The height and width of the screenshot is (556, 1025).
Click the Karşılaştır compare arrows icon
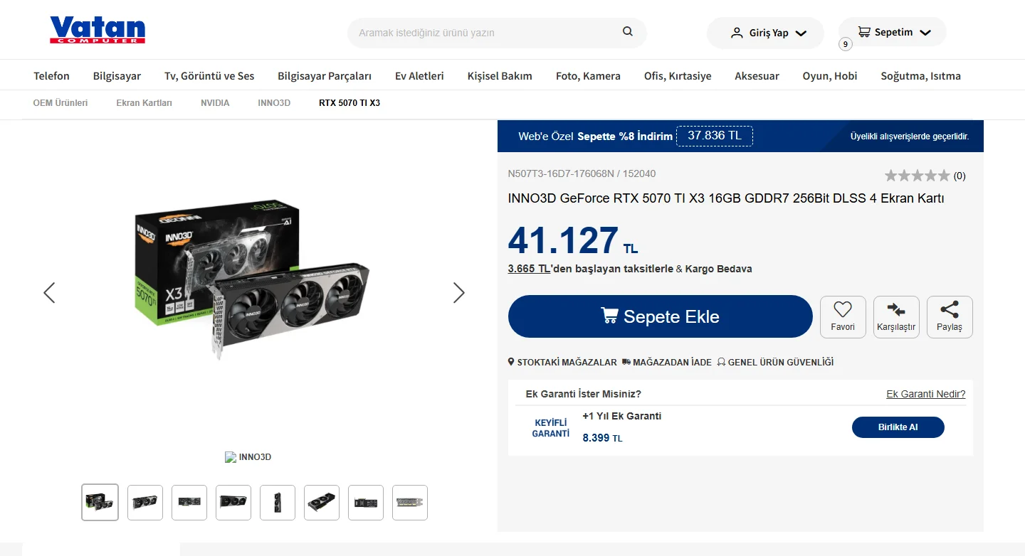[x=896, y=310]
